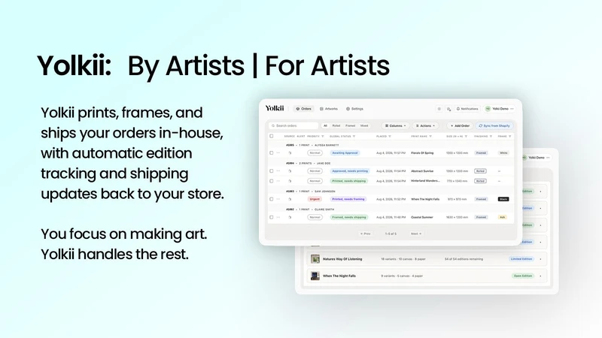Click the round icon left of Notifications' neighbor icon
The width and height of the screenshot is (602, 338).
click(439, 109)
